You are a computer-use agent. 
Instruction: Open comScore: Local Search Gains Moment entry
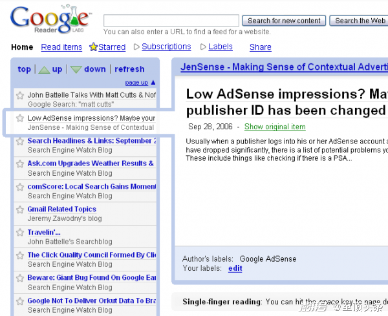tap(92, 187)
